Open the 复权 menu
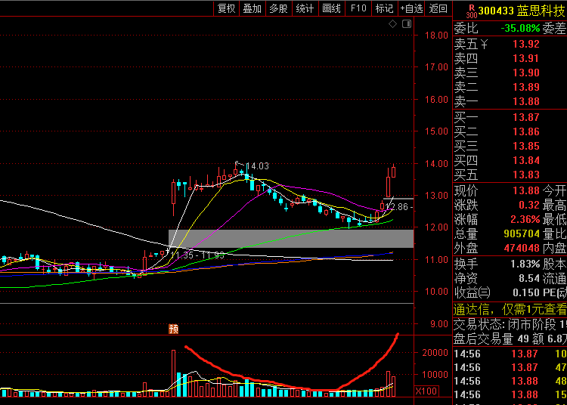Screen dimensions: 567x405 [x=226, y=8]
